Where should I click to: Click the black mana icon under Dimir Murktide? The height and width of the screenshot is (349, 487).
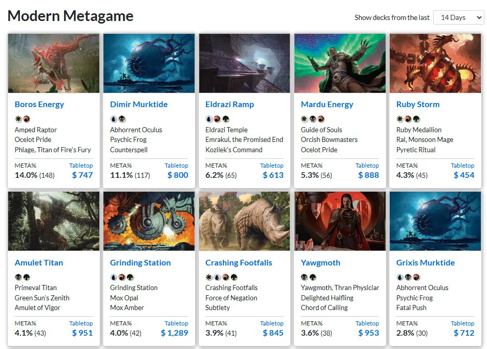click(x=122, y=119)
